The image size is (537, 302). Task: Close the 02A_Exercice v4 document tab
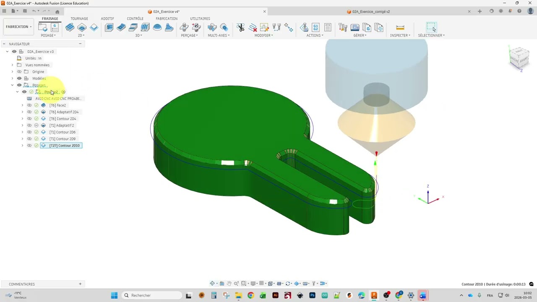264,12
